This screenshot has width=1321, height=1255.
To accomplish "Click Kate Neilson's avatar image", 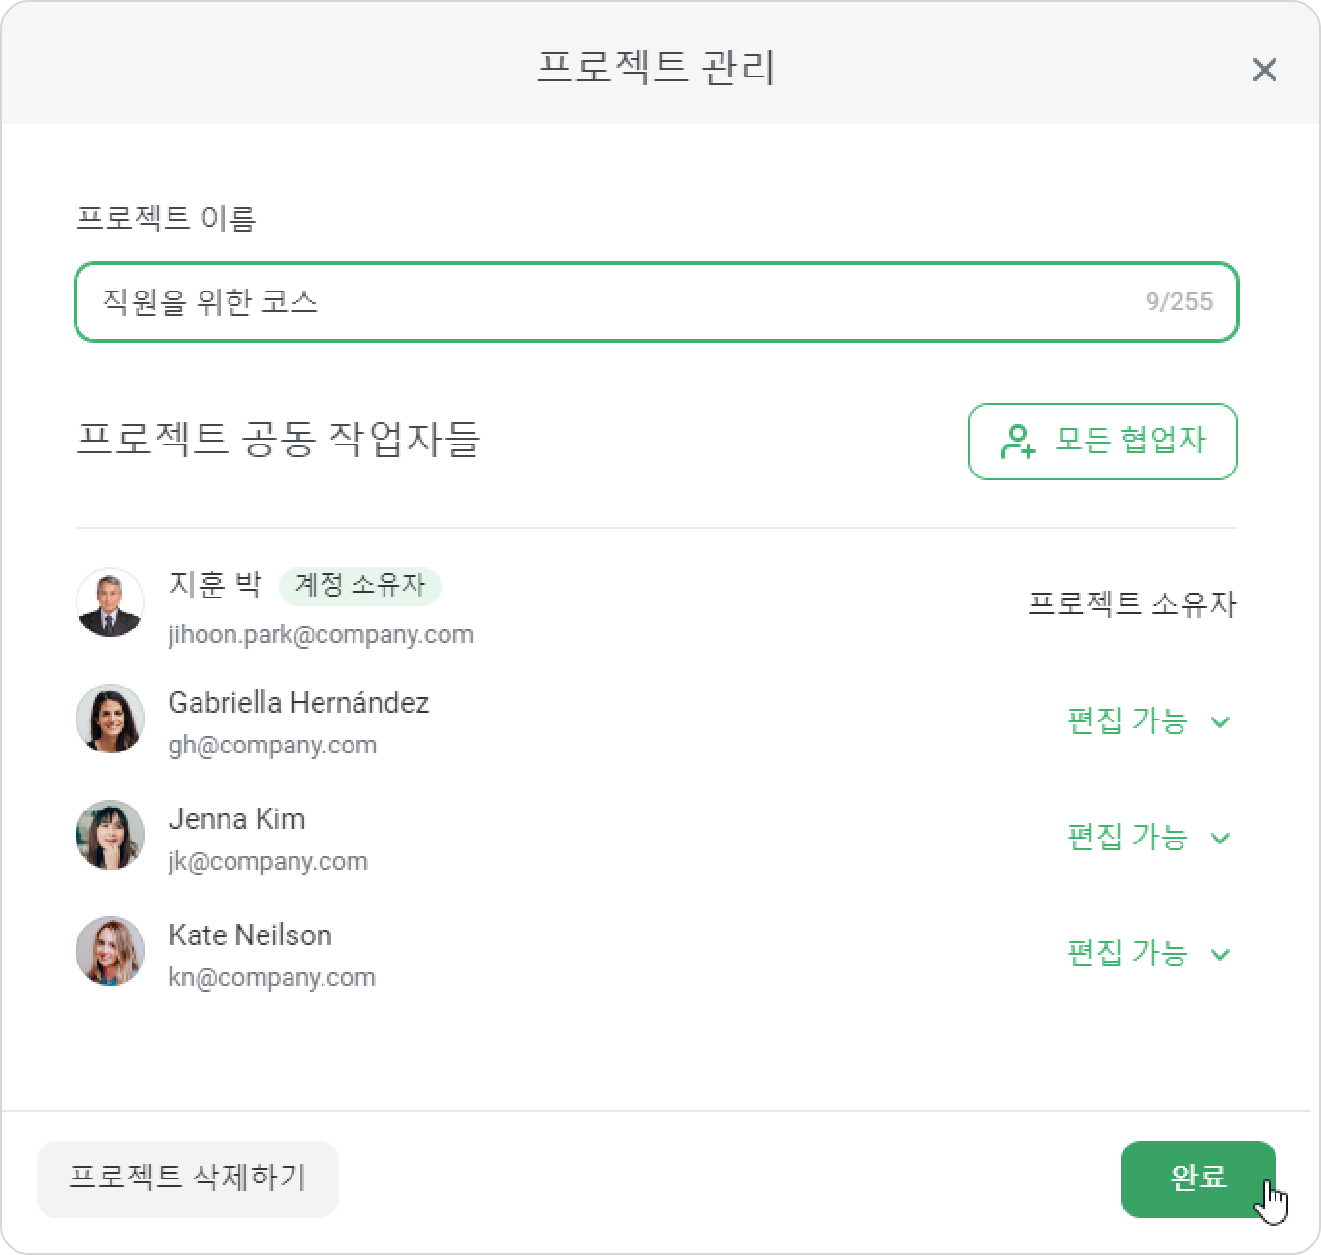I will [x=110, y=951].
